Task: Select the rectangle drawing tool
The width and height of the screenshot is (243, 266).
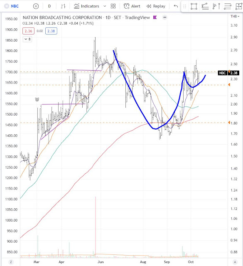Action: click(x=194, y=7)
